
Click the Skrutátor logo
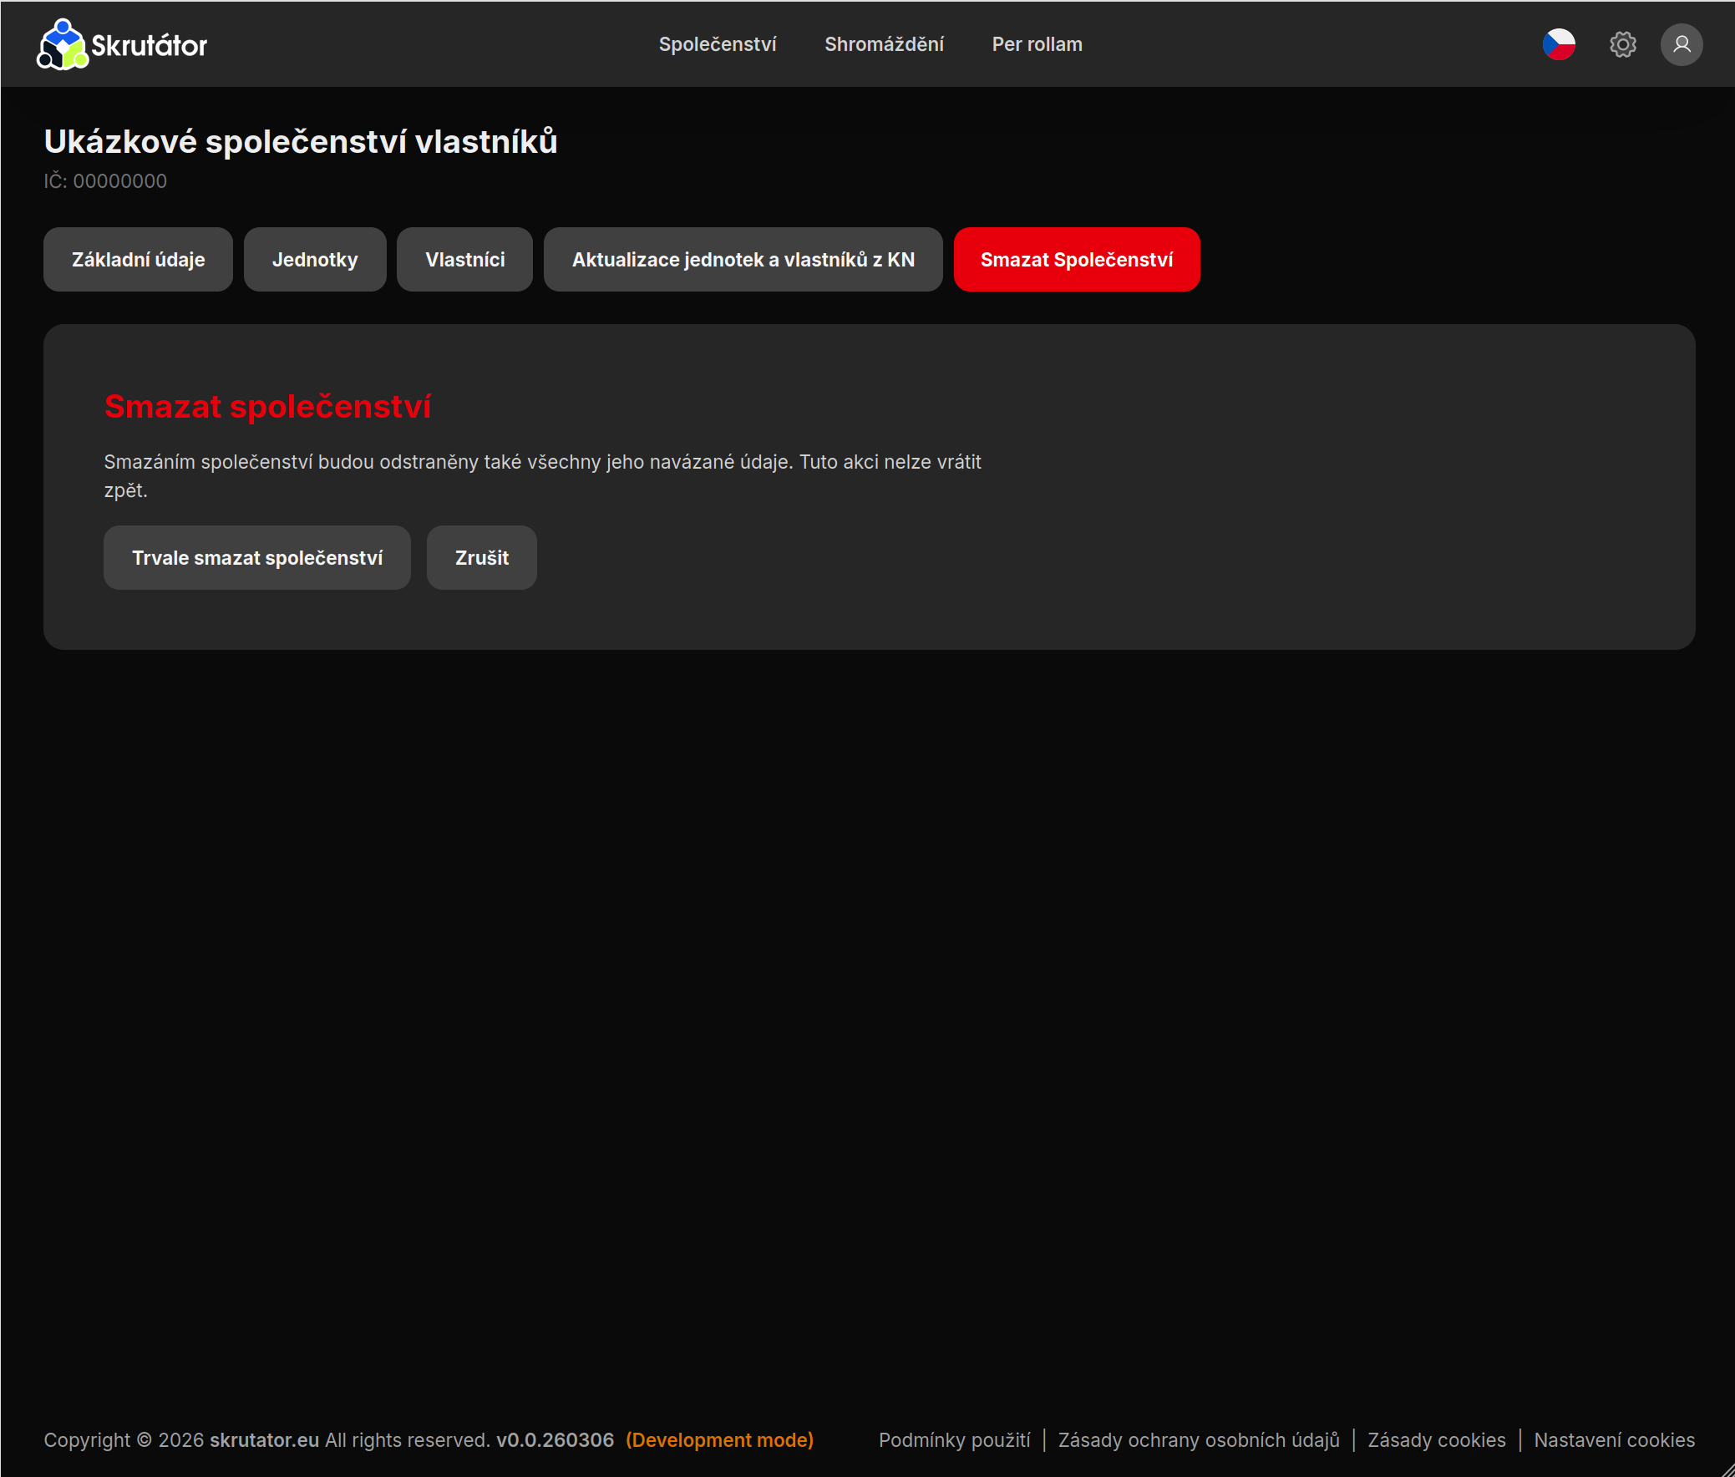click(x=122, y=44)
